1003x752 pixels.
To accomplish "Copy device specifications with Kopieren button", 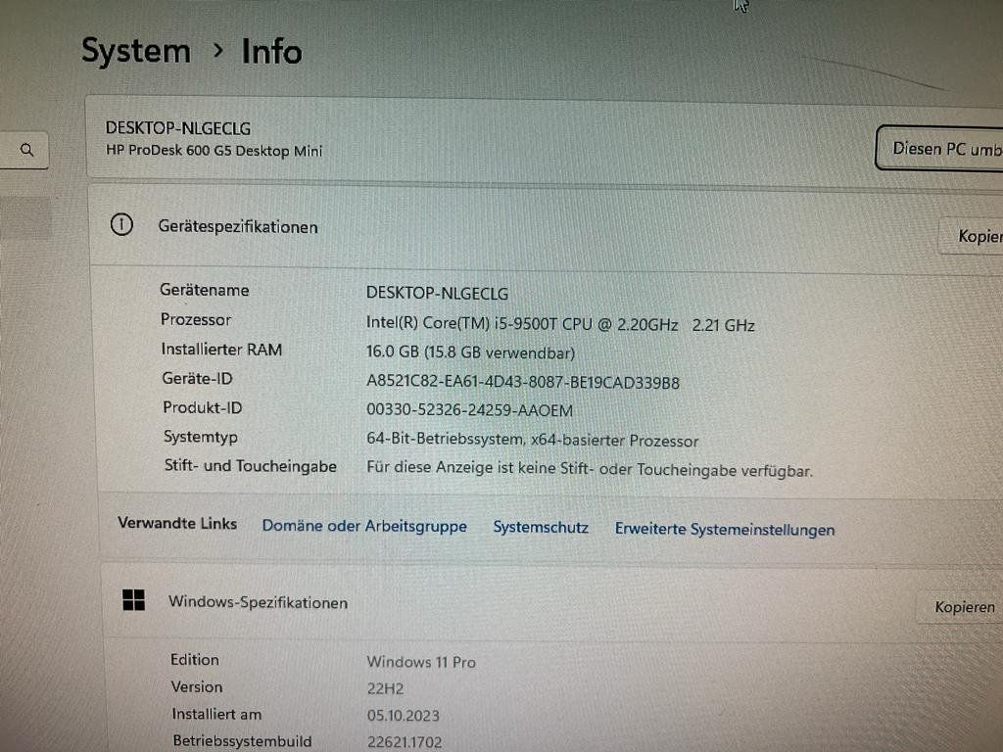I will coord(971,236).
